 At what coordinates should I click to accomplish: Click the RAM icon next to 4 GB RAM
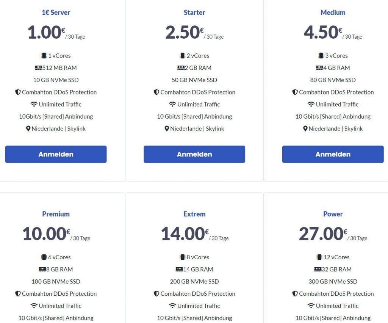click(x=319, y=68)
